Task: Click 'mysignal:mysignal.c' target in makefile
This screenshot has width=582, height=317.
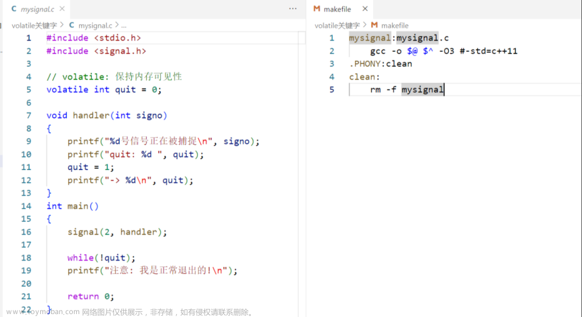Action: pos(399,38)
